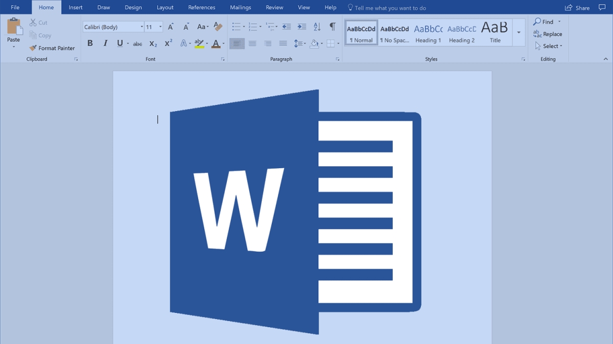
Task: Click the Strikethrough icon
Action: (137, 44)
